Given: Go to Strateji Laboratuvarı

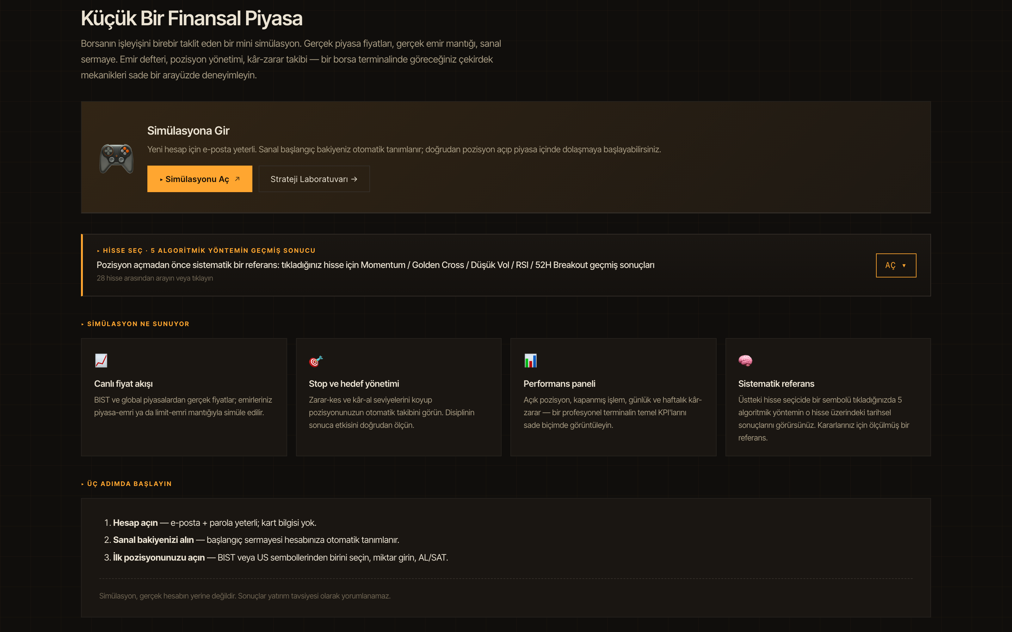Looking at the screenshot, I should [x=314, y=179].
